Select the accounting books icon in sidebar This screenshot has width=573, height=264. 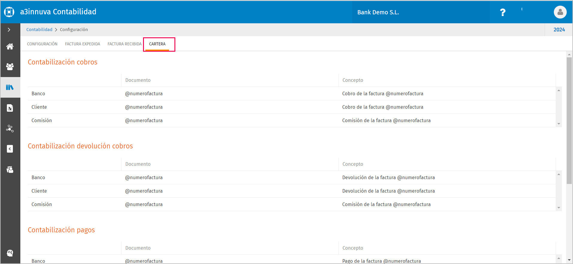[x=10, y=87]
